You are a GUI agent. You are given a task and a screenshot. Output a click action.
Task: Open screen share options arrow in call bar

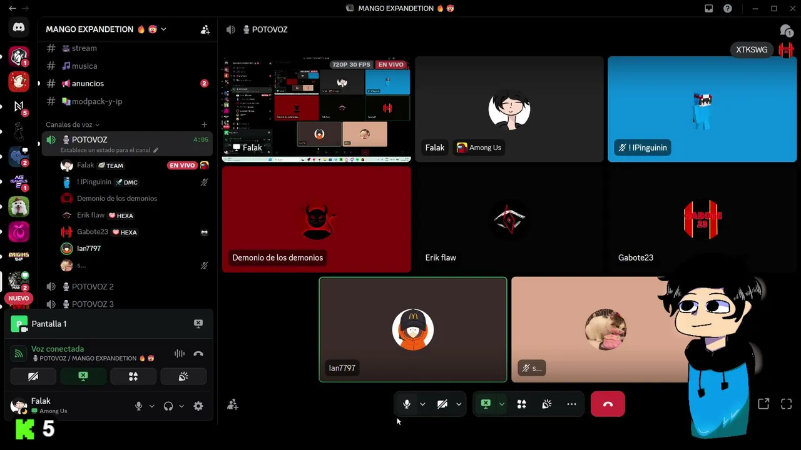[x=501, y=404]
